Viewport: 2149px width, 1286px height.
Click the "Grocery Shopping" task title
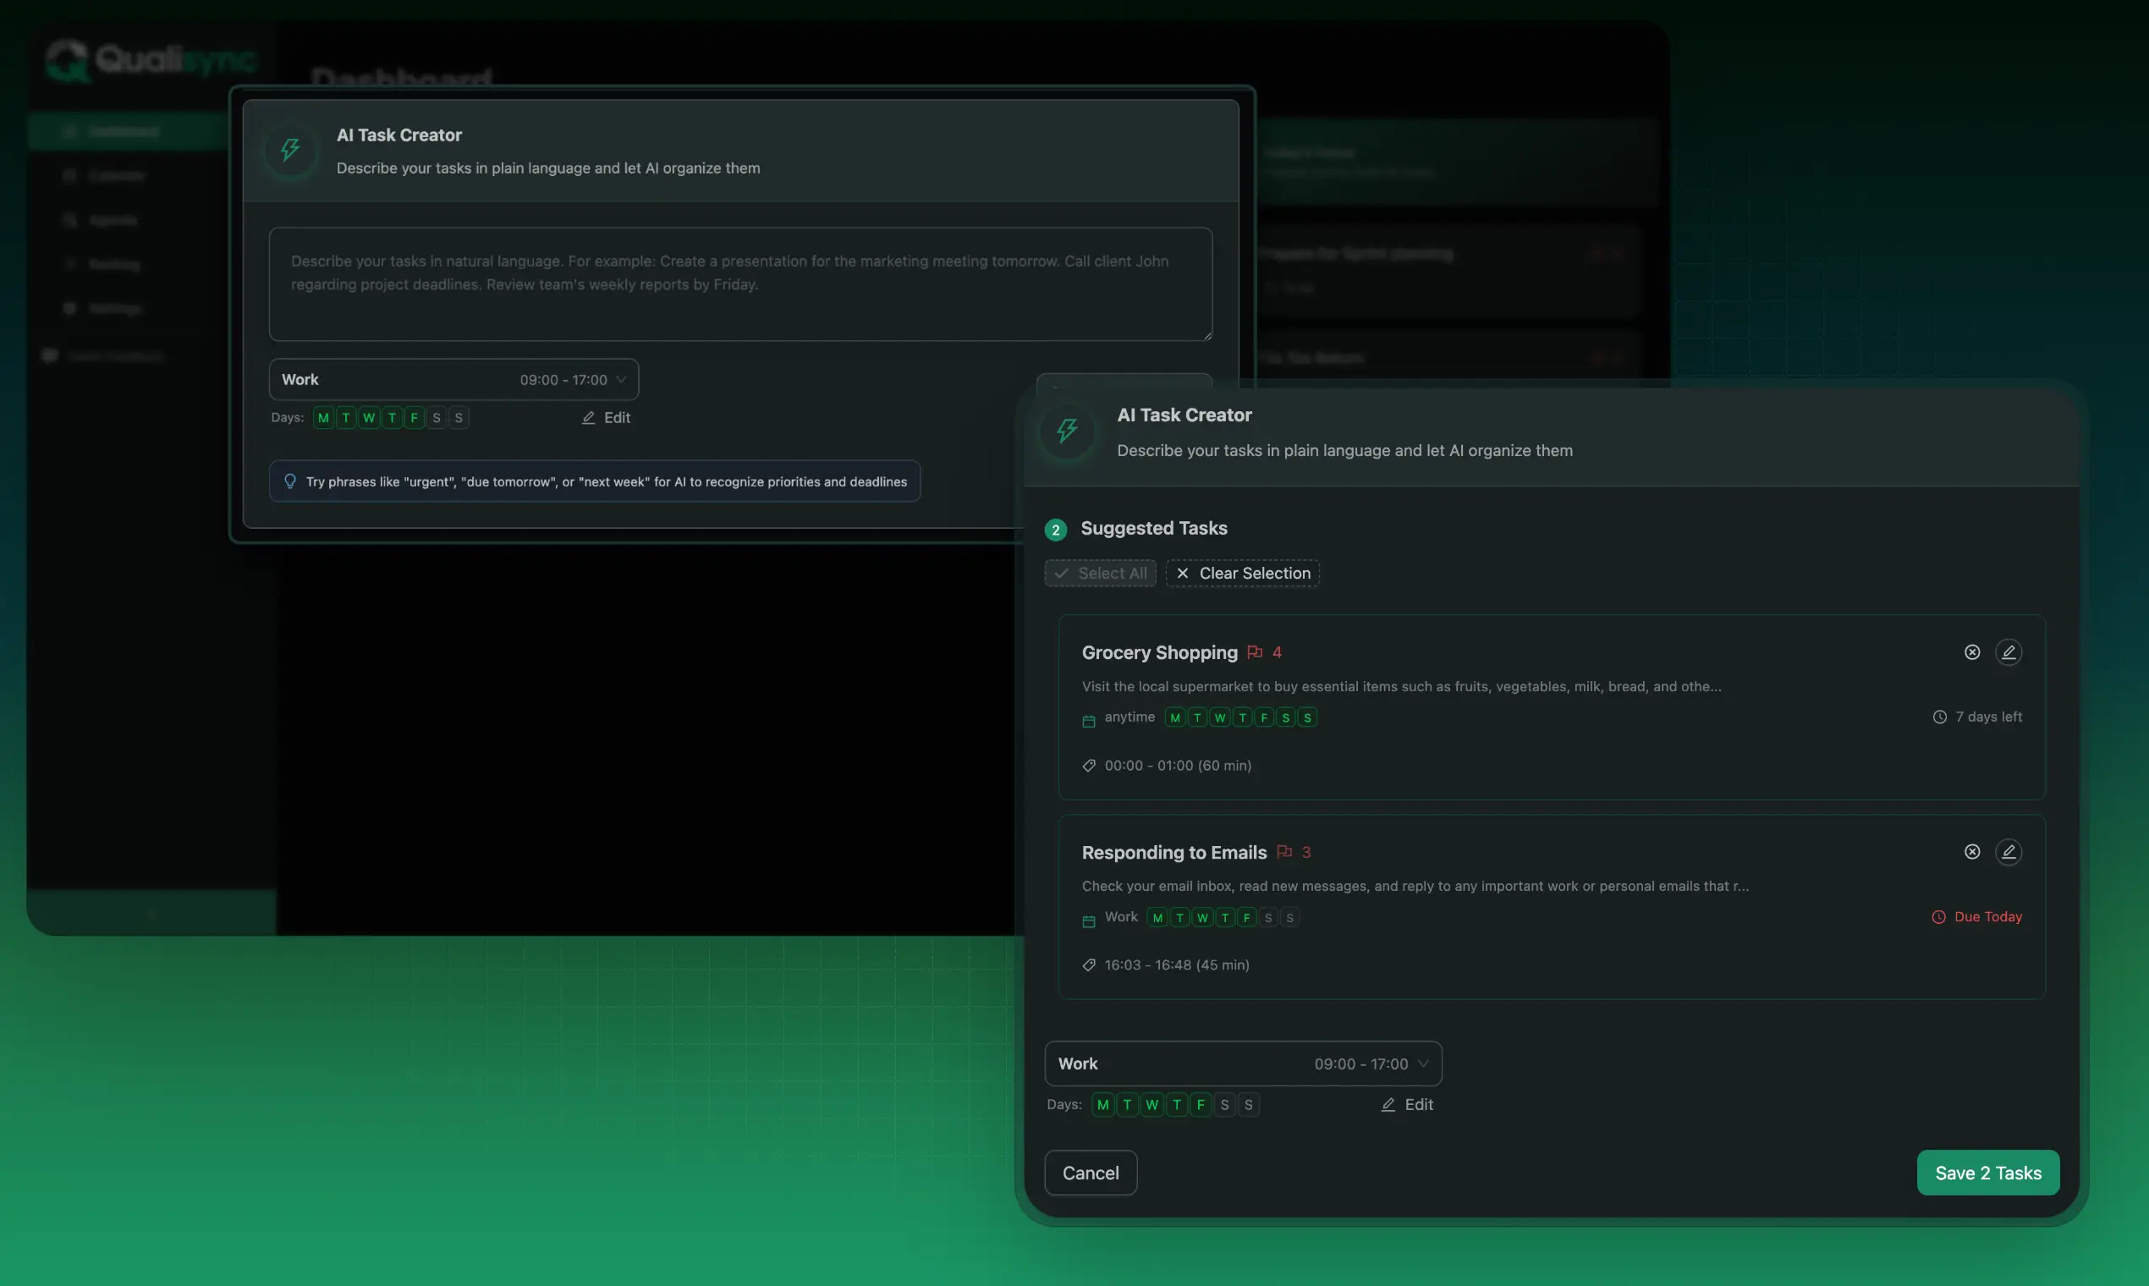click(x=1159, y=652)
